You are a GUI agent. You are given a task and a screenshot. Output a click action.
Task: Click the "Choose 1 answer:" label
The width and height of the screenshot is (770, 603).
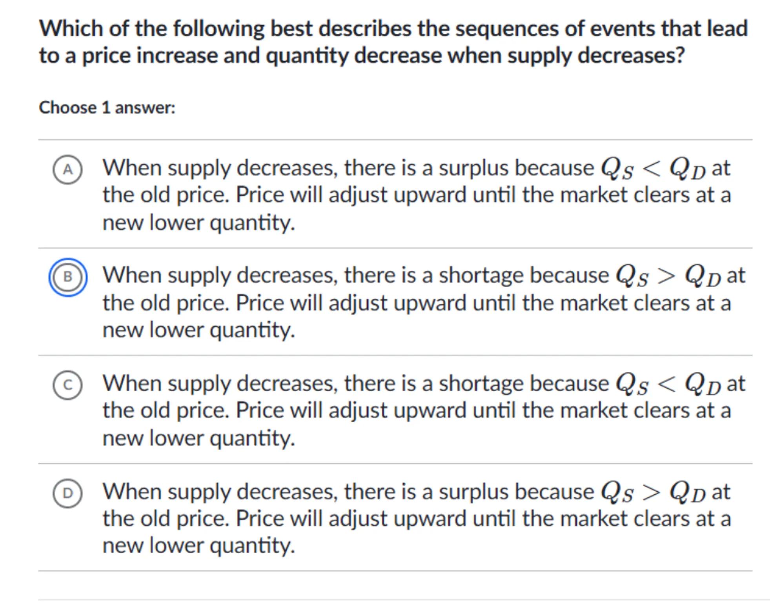pyautogui.click(x=107, y=107)
